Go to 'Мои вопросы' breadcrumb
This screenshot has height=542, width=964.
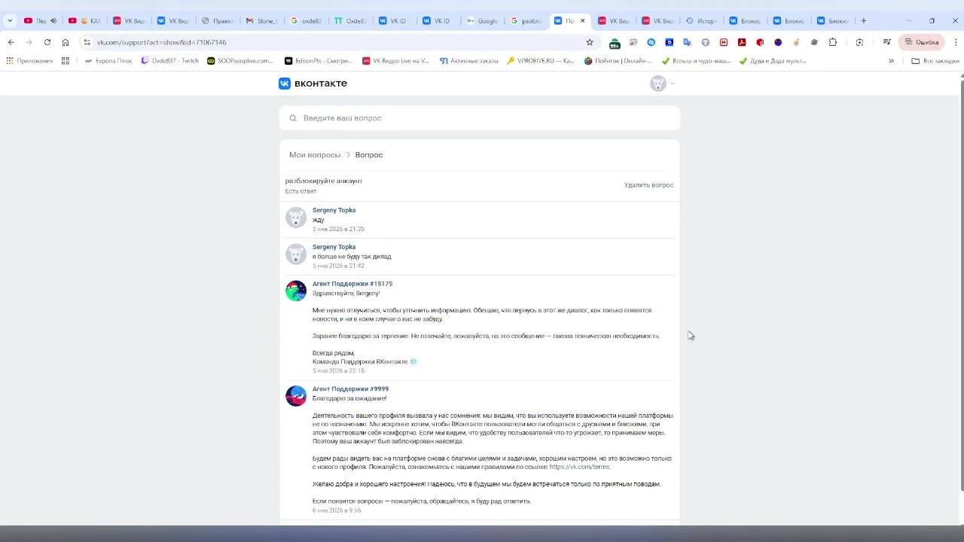tap(315, 155)
